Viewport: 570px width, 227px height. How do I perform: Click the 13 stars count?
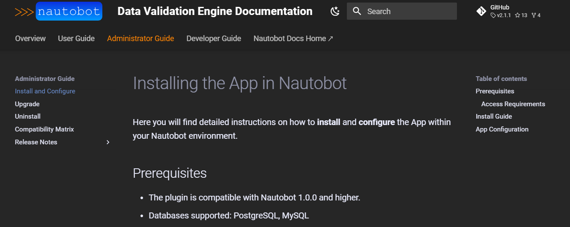tap(521, 15)
